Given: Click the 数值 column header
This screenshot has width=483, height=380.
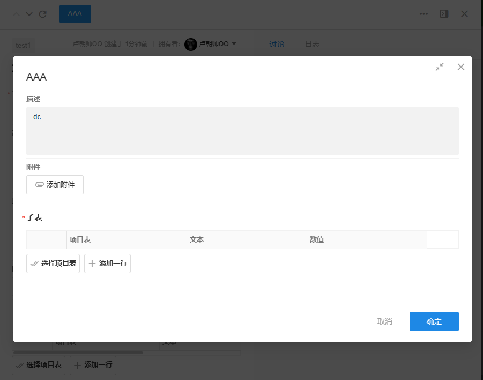Looking at the screenshot, I should [367, 239].
